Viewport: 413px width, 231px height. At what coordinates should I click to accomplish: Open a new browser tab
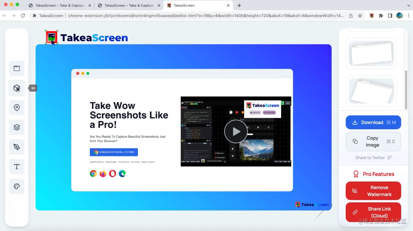tap(239, 5)
